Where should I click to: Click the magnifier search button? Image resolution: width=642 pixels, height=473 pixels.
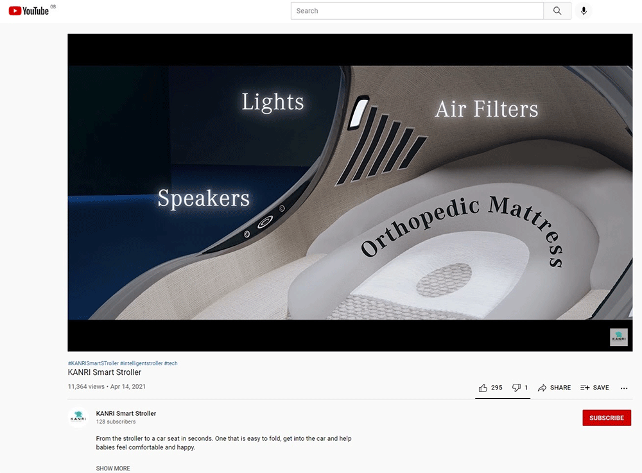(x=557, y=11)
